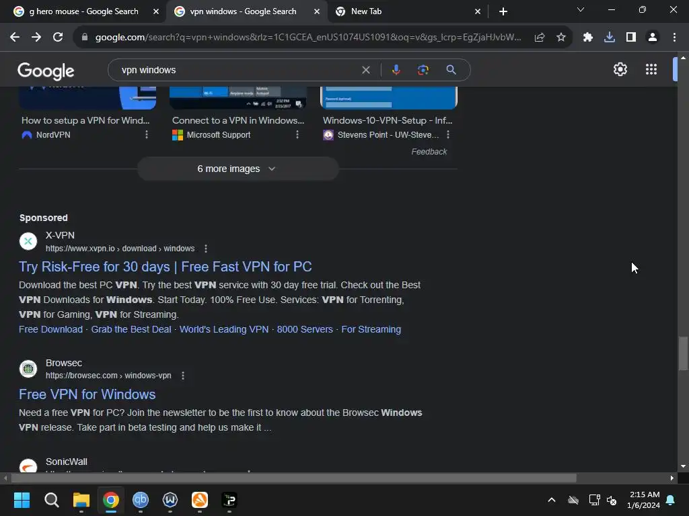Search by image with Lens icon
This screenshot has height=516, width=689.
click(423, 70)
